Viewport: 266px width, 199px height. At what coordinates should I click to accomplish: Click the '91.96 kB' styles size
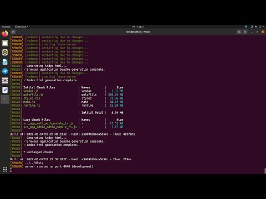pyautogui.click(x=116, y=98)
